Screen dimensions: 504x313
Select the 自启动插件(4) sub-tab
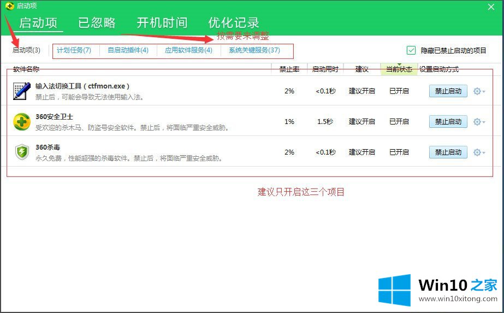[128, 50]
